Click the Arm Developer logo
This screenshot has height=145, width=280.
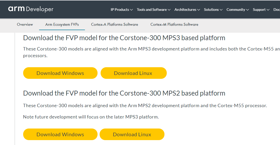(x=31, y=9)
